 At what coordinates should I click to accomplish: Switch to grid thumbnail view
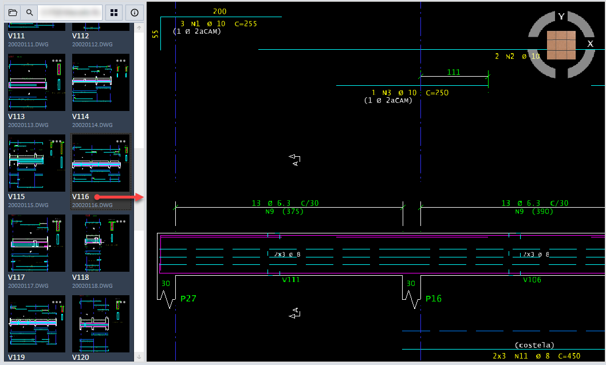click(114, 12)
